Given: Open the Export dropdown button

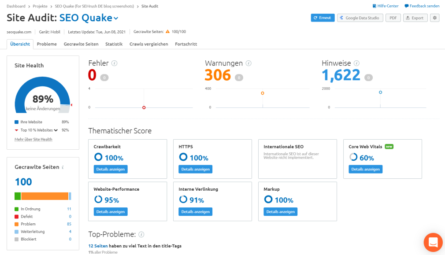Looking at the screenshot, I should pos(414,18).
